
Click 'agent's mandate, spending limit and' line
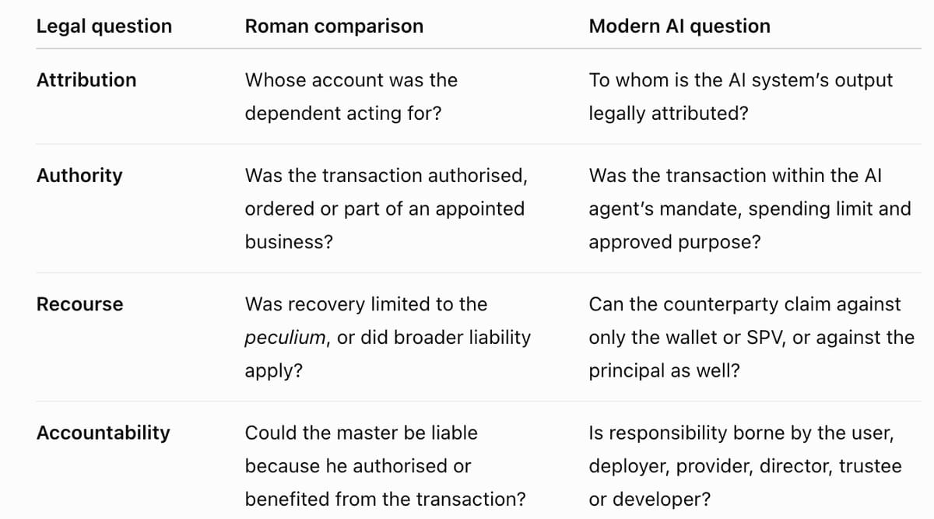point(750,209)
